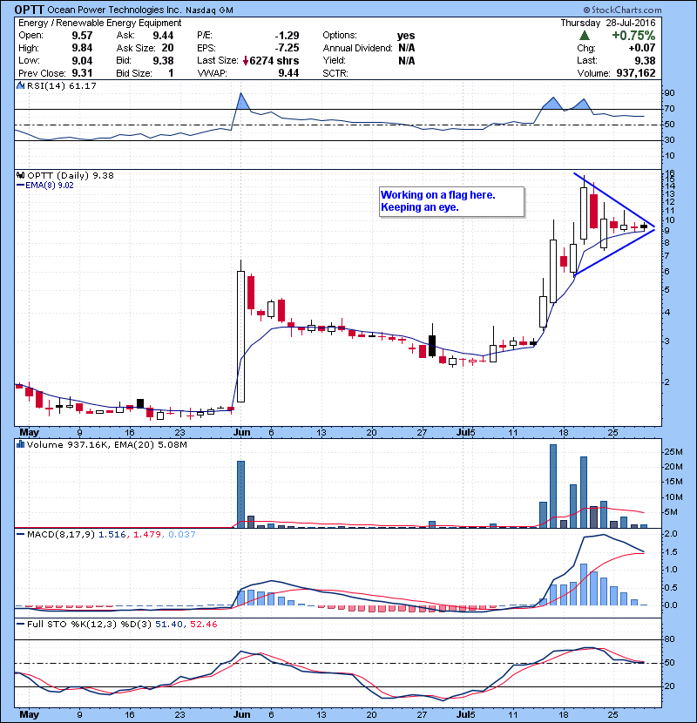Click the 'Working on a flag here' annotation box

[451, 201]
